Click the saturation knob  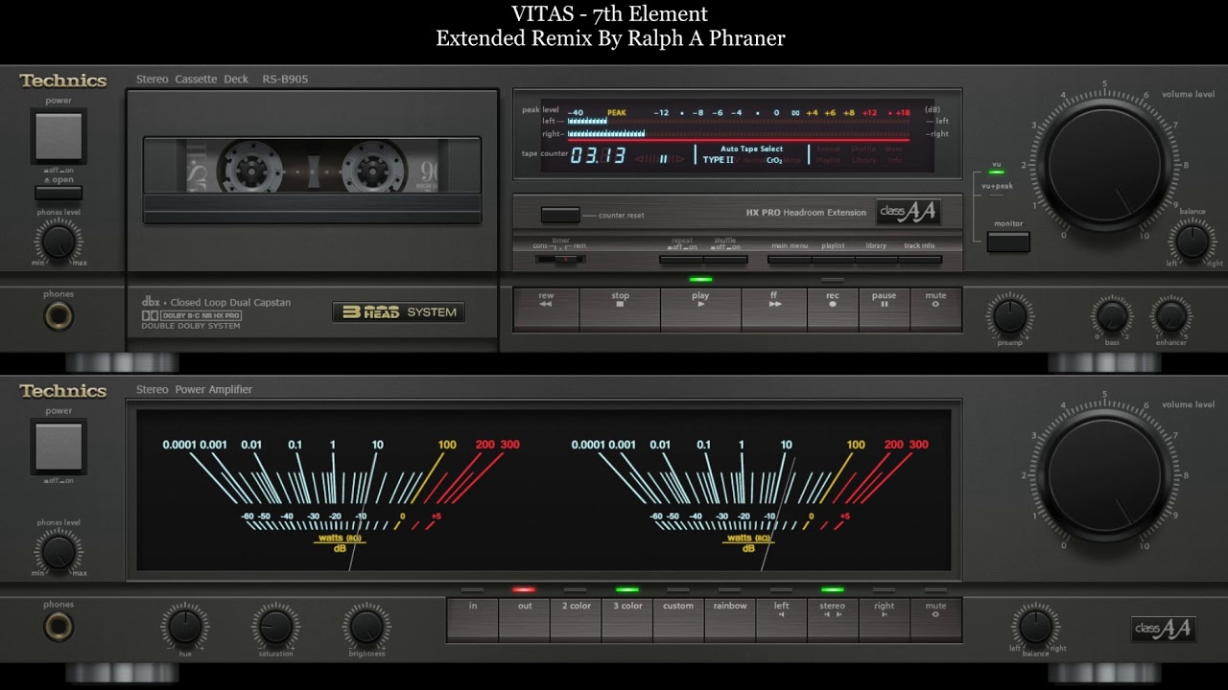pyautogui.click(x=275, y=627)
